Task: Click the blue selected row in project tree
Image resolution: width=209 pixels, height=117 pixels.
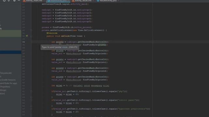Action: (10, 52)
